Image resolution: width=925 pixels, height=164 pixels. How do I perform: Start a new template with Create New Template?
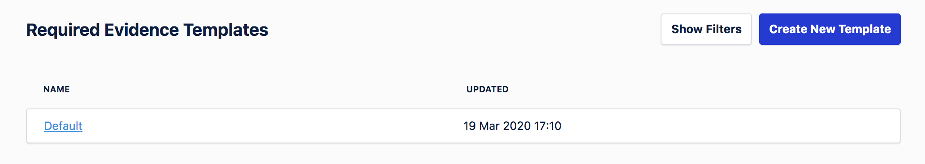[830, 29]
